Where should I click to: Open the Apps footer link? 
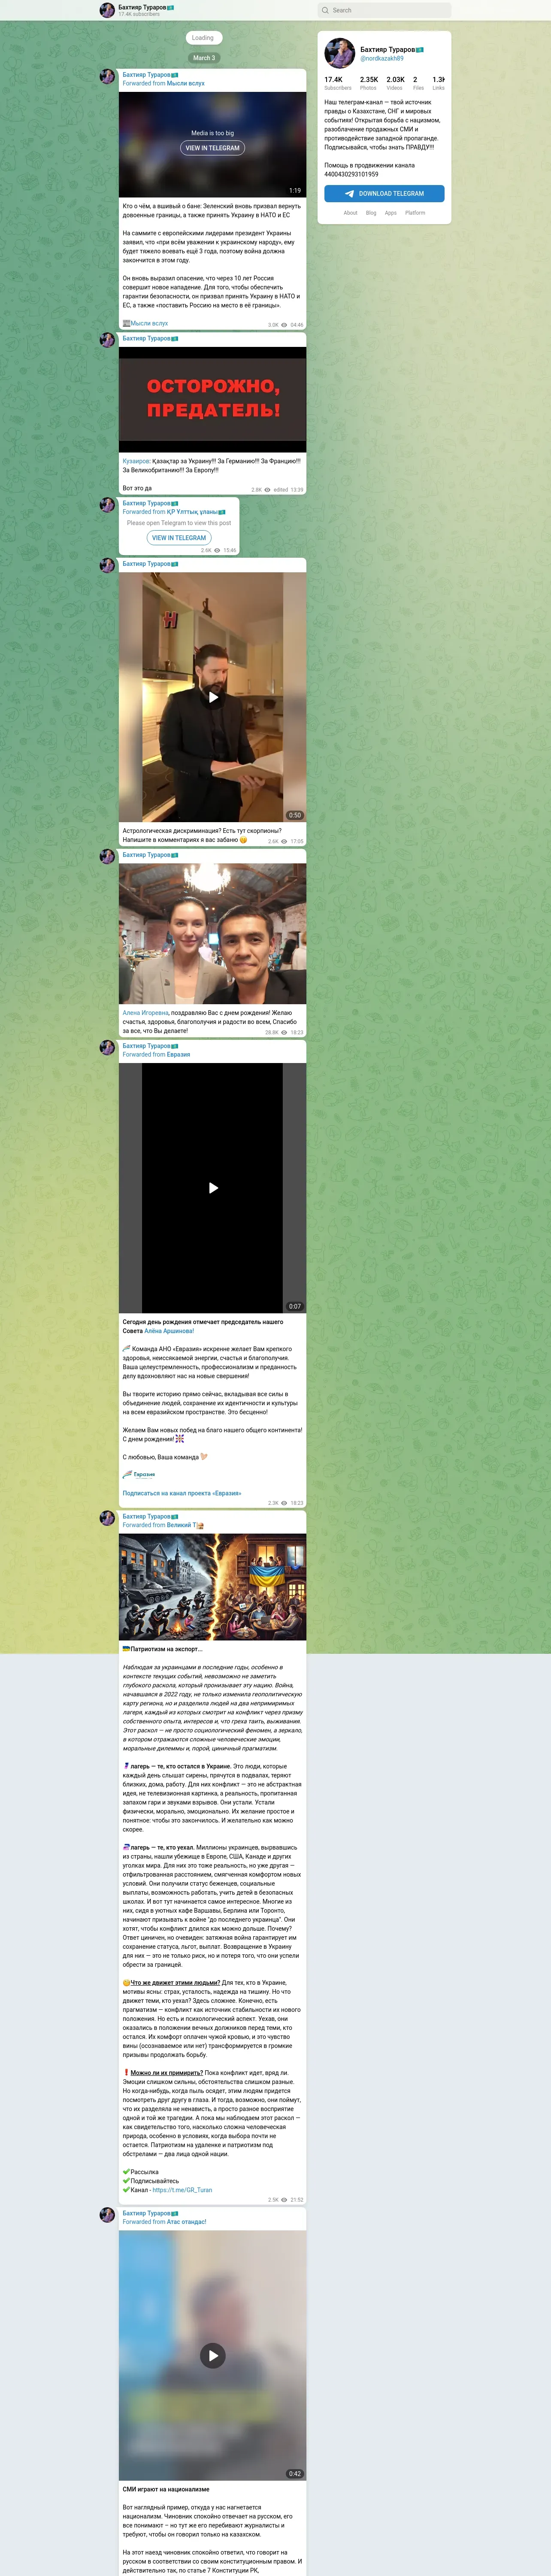(391, 212)
